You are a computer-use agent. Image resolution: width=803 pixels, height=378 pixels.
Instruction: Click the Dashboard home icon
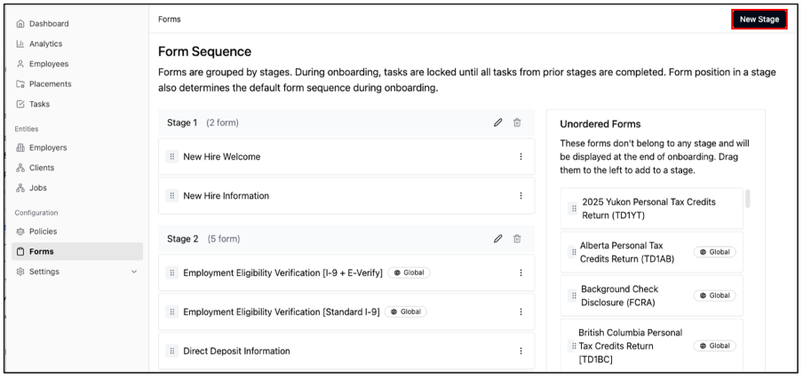tap(20, 24)
